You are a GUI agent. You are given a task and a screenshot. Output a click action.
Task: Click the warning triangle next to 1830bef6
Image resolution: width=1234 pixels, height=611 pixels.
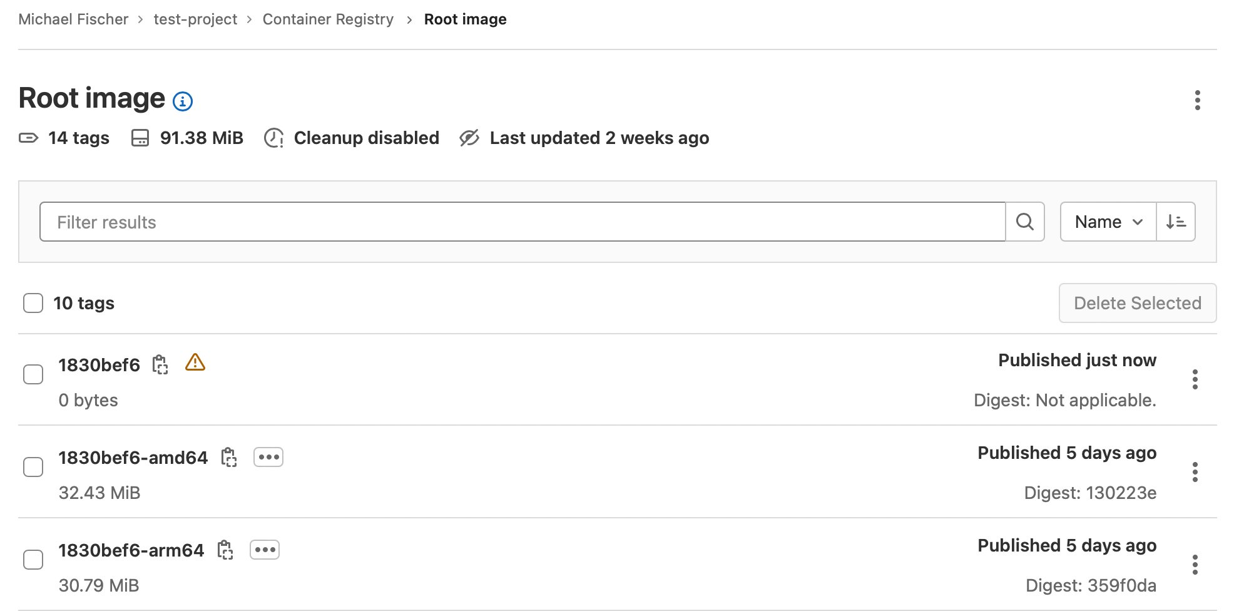pyautogui.click(x=196, y=364)
